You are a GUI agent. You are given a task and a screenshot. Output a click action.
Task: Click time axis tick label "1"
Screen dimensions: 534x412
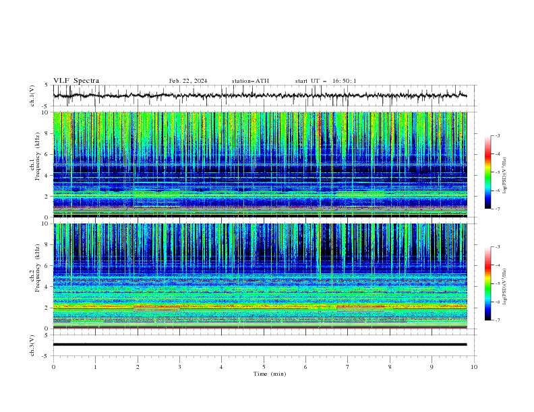click(x=95, y=367)
